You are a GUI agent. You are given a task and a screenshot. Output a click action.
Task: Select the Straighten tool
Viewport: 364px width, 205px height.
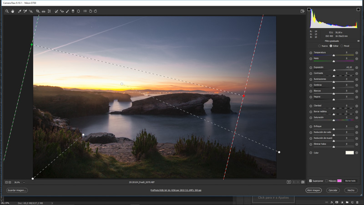point(43,11)
